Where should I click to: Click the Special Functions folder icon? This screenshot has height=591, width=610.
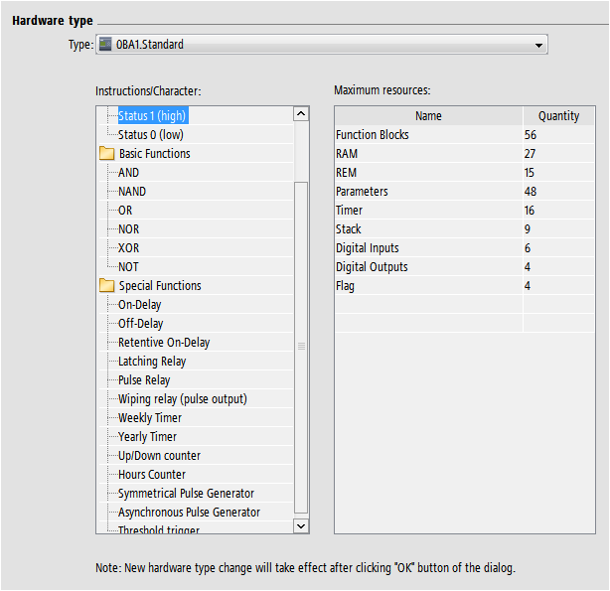tap(106, 286)
